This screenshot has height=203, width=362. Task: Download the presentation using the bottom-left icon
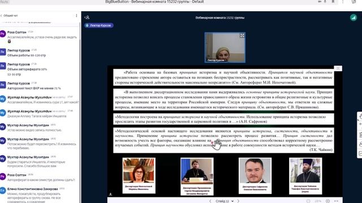[110, 194]
